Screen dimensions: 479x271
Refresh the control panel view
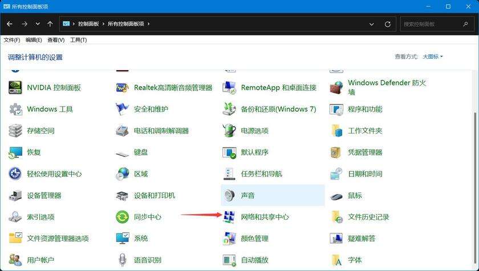387,24
